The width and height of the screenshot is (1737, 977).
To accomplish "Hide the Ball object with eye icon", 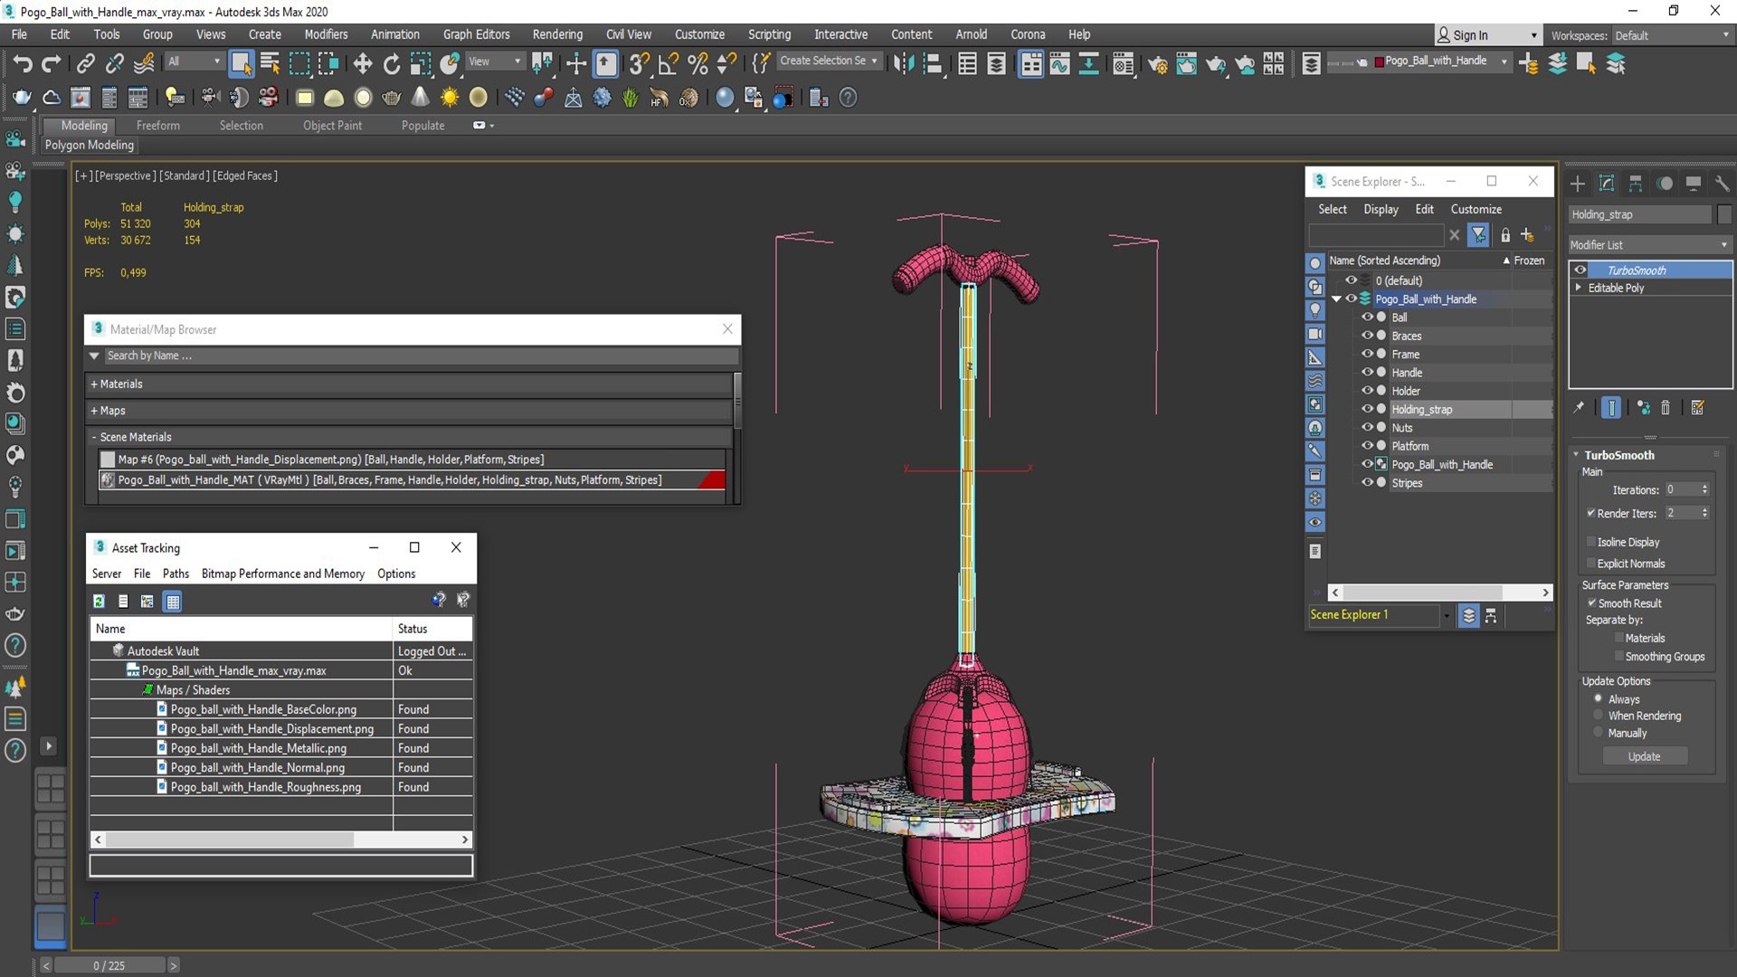I will (1367, 318).
